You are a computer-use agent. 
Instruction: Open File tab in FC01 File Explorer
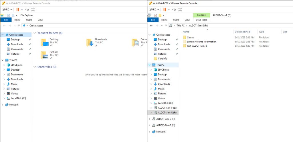click(x=6, y=20)
